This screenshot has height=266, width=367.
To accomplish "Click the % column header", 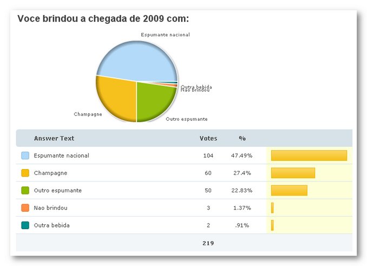I will click(x=242, y=138).
